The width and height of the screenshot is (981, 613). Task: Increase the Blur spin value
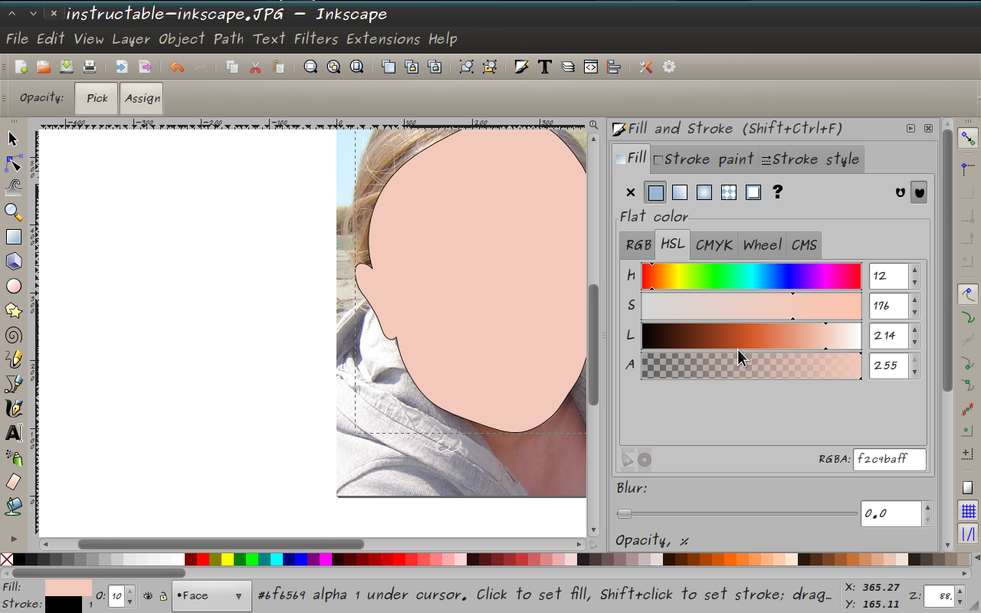coord(927,508)
